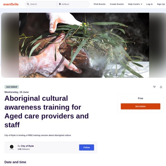Expand the Help Centre dropdown chevron
The image size is (166, 166).
[x=141, y=4]
